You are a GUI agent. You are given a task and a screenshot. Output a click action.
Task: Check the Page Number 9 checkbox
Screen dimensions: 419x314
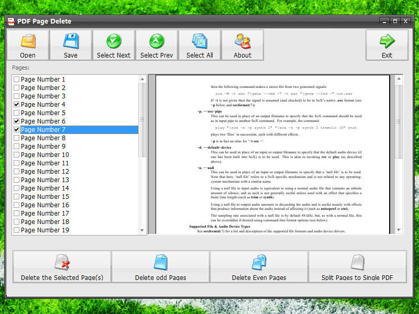[x=17, y=147]
